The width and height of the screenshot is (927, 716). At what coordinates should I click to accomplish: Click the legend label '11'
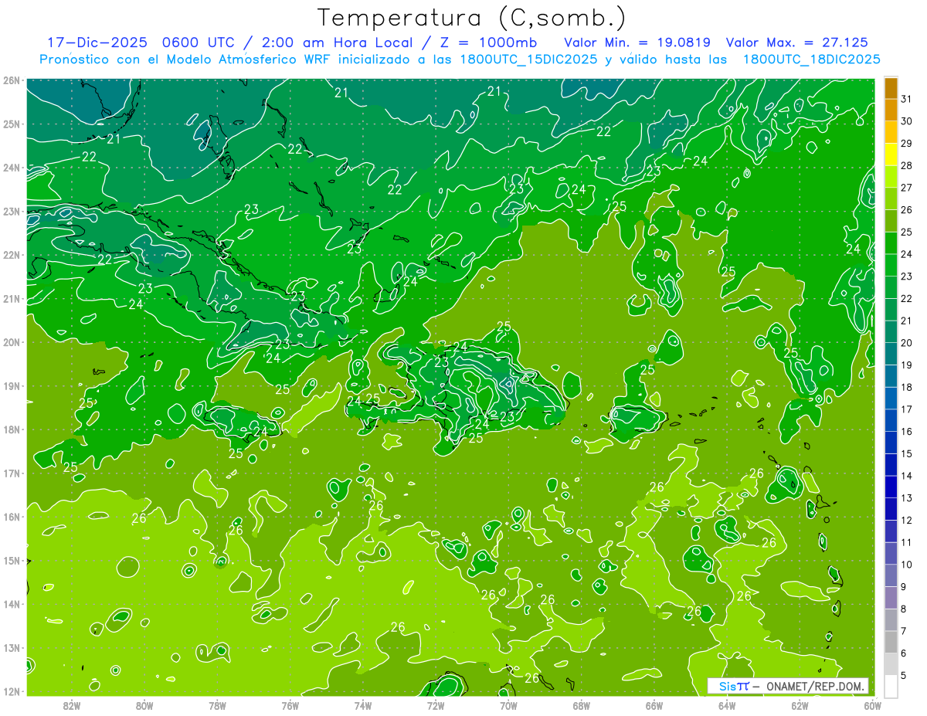(907, 542)
